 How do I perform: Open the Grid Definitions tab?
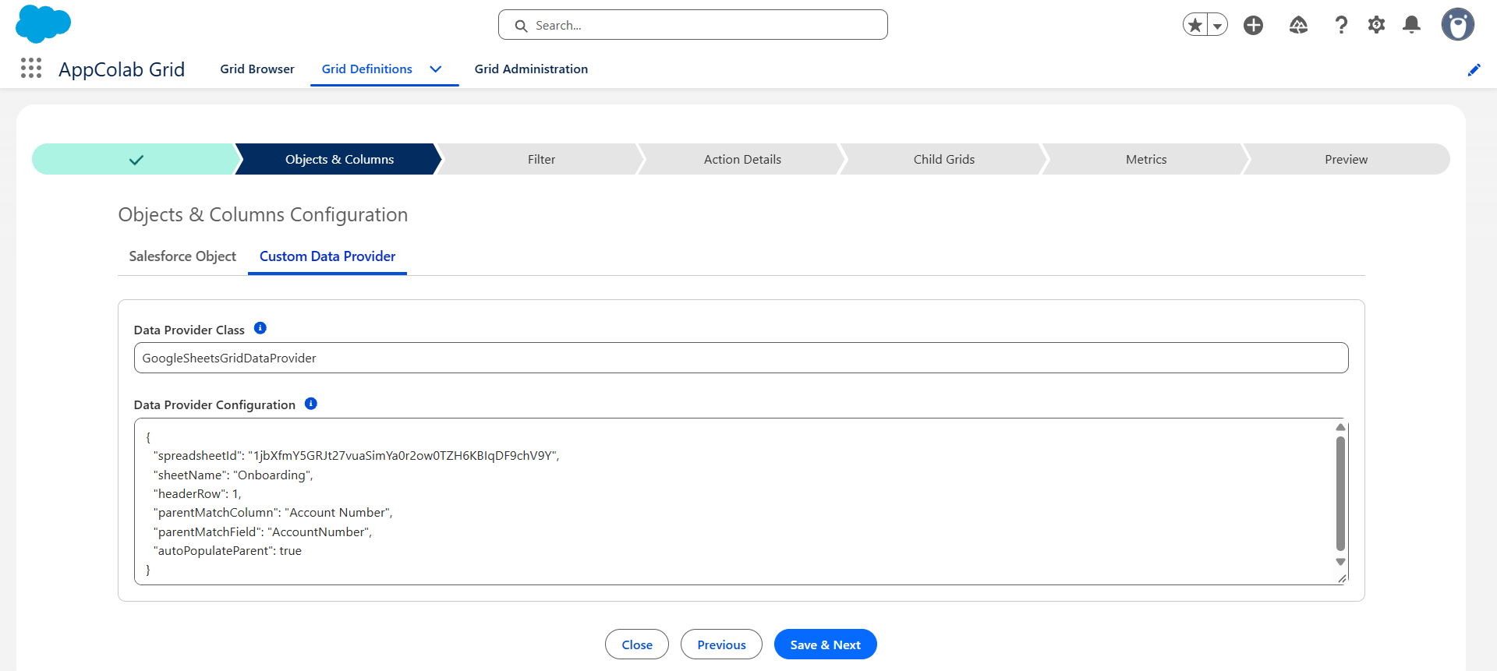(x=367, y=69)
